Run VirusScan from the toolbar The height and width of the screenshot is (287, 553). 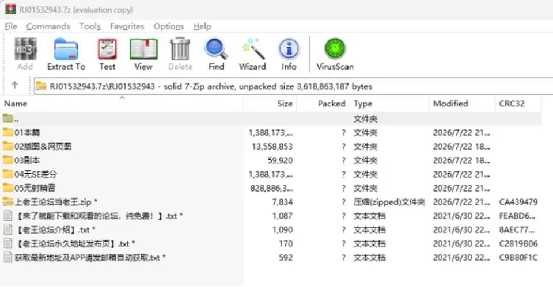pyautogui.click(x=335, y=49)
